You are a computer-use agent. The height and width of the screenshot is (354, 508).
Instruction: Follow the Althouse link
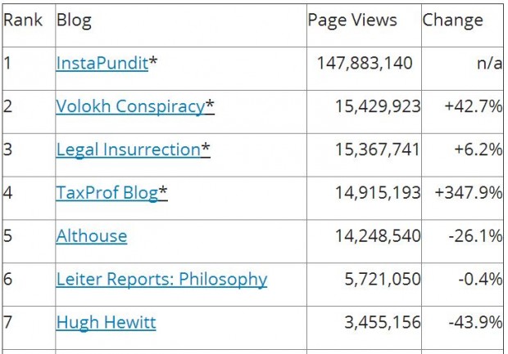pyautogui.click(x=91, y=236)
